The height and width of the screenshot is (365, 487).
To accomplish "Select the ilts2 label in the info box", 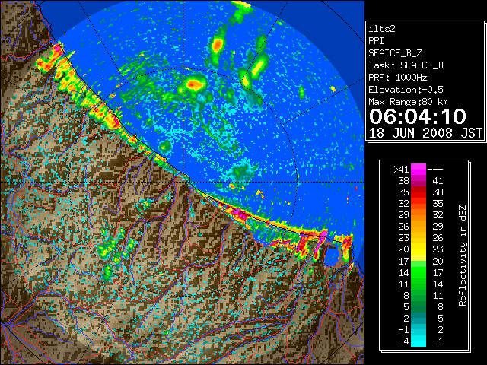I will [382, 29].
